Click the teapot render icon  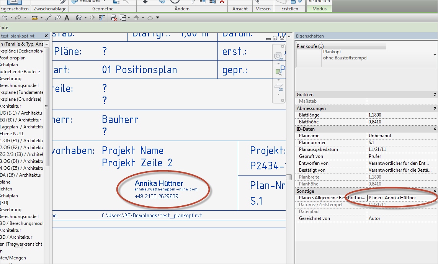150,18
